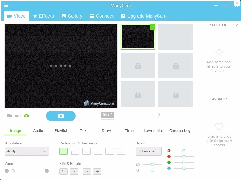
Task: Open the Text settings tab
Action: click(84, 130)
